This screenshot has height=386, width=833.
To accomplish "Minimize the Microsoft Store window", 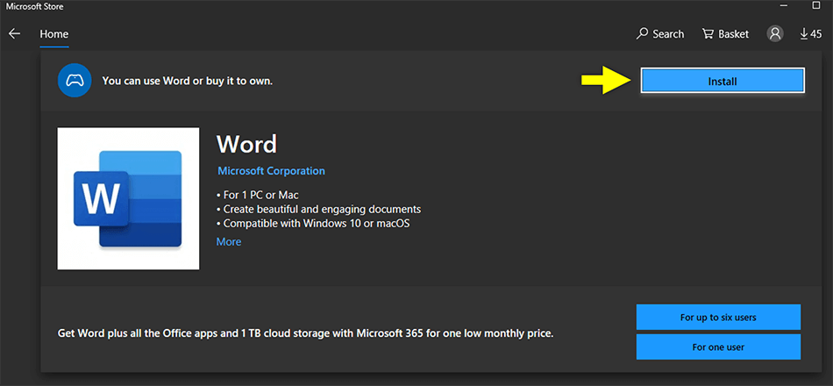I will pyautogui.click(x=784, y=4).
